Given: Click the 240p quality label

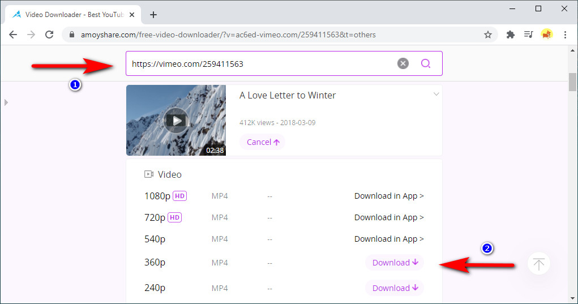Looking at the screenshot, I should tap(155, 288).
